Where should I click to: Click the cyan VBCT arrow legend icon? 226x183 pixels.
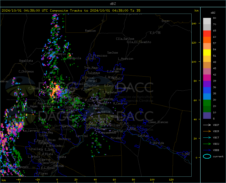point(207,137)
